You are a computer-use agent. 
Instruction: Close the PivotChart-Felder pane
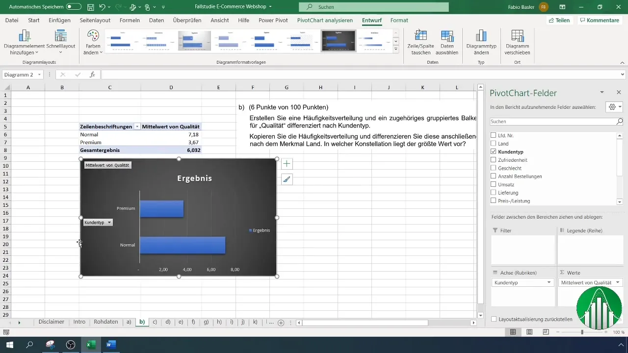click(x=619, y=92)
